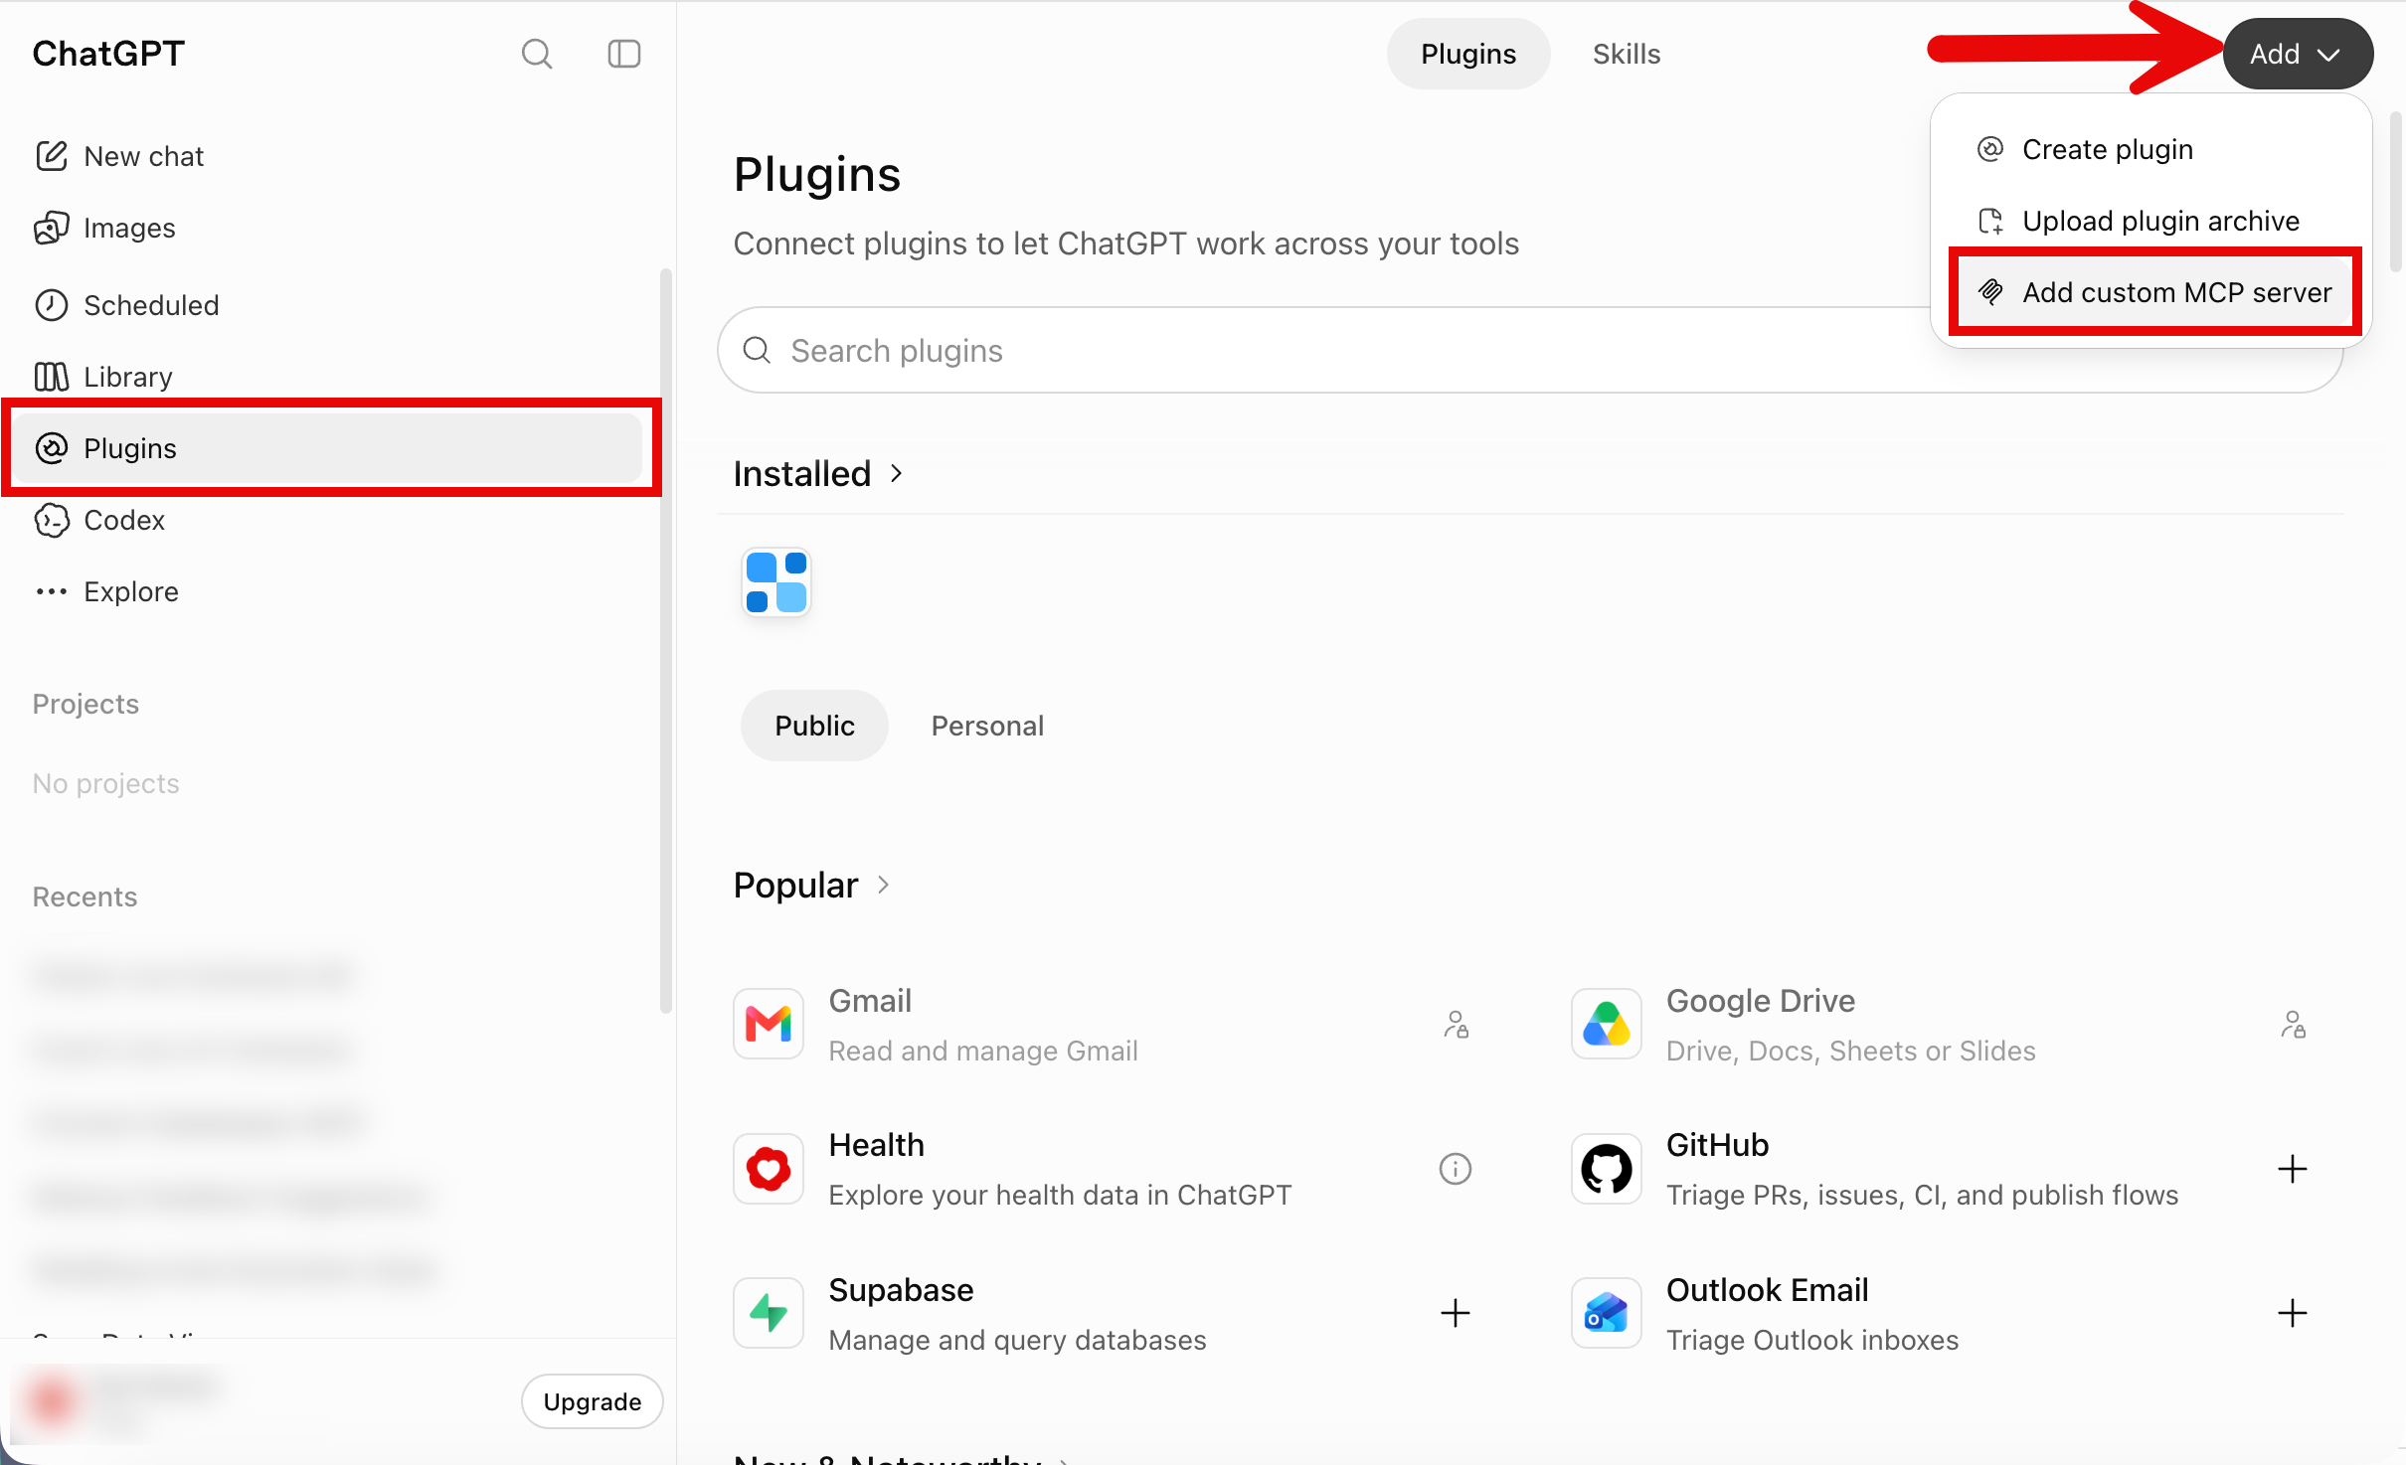Screen dimensions: 2406x1465
Task: Select the Plugins sidebar icon
Action: 51,448
